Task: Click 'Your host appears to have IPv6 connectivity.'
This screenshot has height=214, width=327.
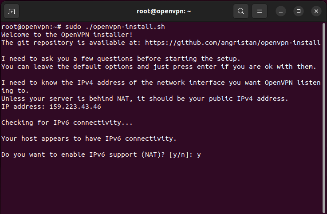Action: [x=89, y=139]
